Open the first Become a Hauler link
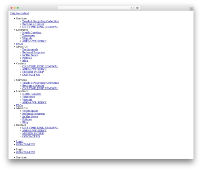 coord(33,24)
